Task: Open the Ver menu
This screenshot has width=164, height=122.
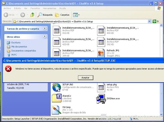Action: tap(26, 8)
